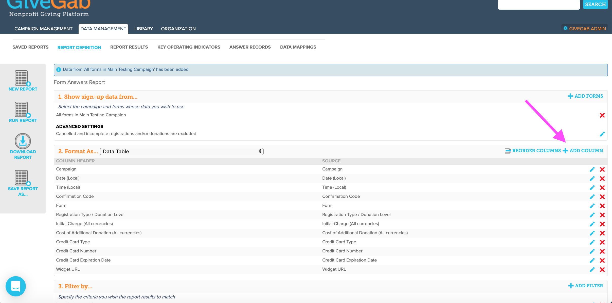Click the Save Report As icon
The image size is (612, 303).
23,178
